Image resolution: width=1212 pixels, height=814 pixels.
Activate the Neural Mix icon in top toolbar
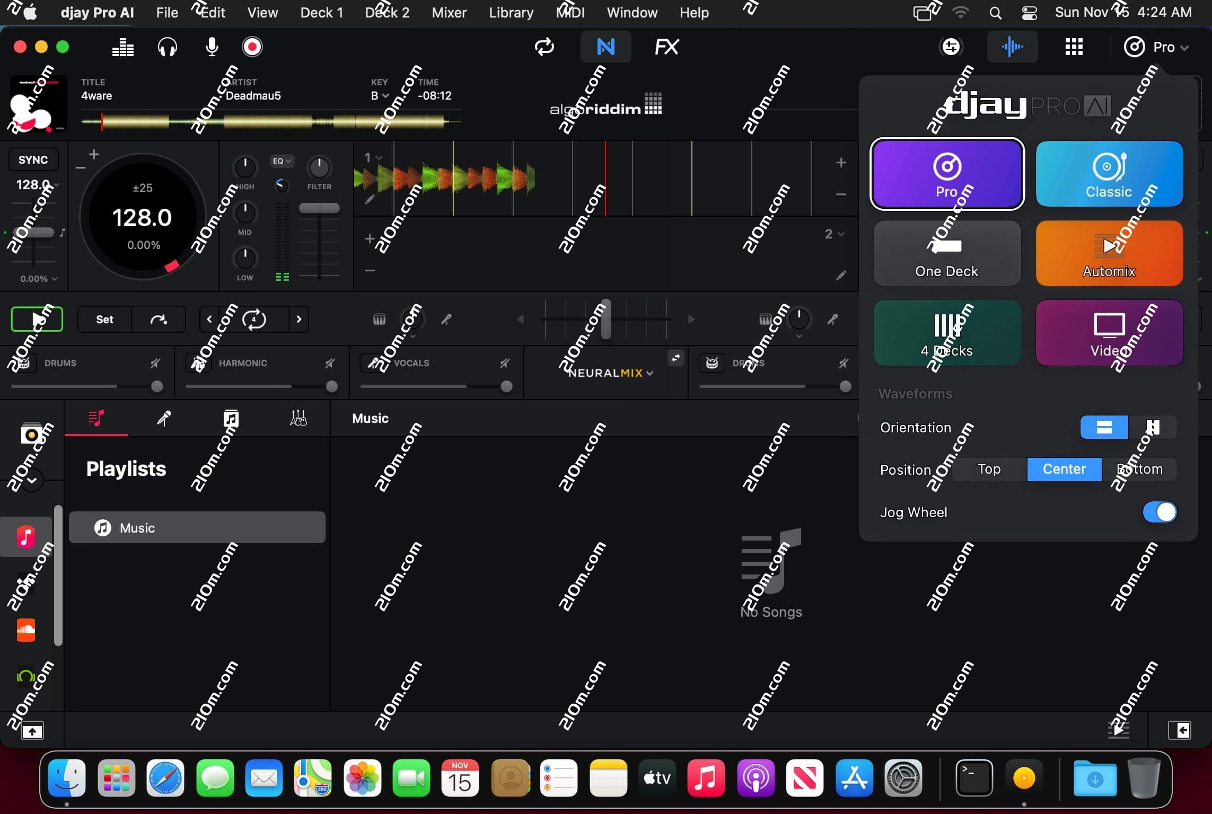tap(605, 46)
